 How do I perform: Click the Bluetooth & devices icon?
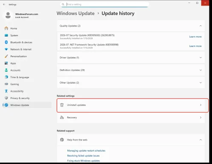6,42
